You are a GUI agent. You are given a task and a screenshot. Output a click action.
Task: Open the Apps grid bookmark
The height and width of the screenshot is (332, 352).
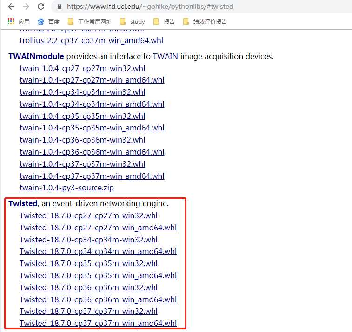(x=19, y=21)
